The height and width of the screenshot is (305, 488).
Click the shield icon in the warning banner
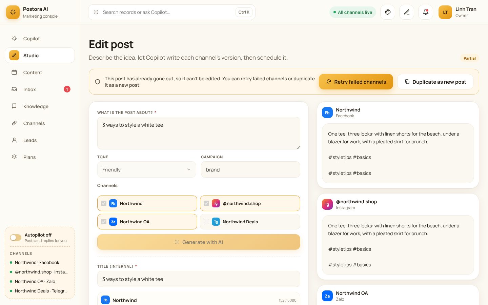pyautogui.click(x=98, y=82)
